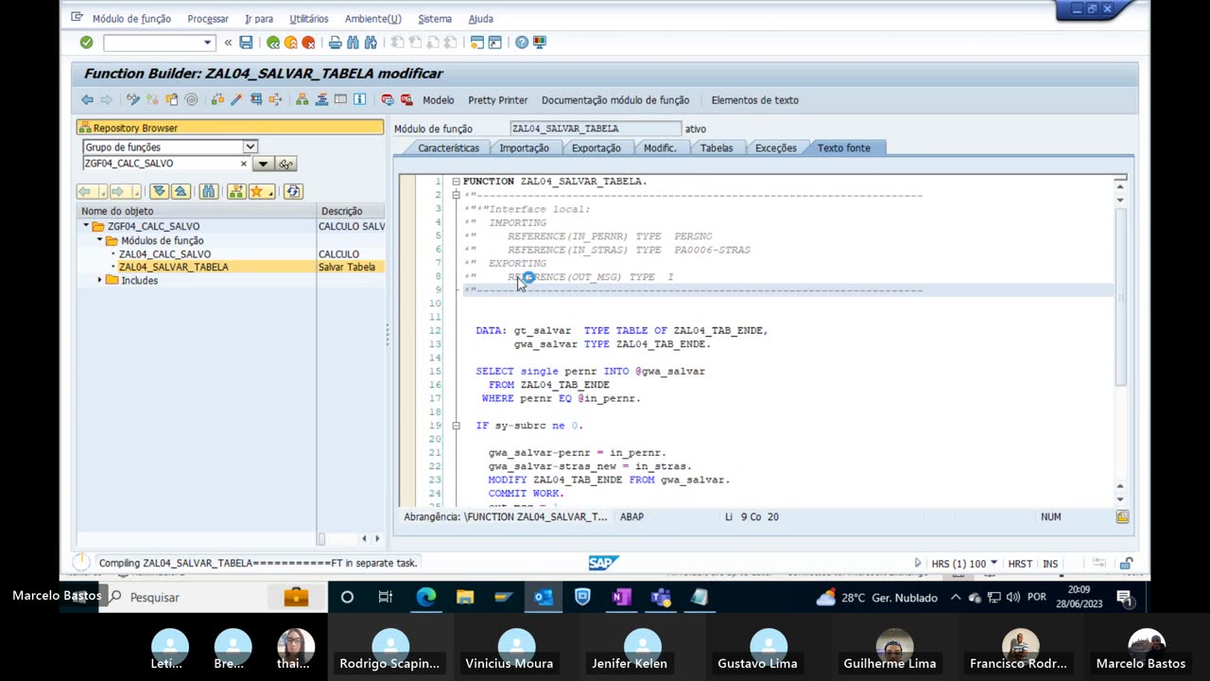Select ZAL04_CALC_SALVO function module in tree
Image resolution: width=1210 pixels, height=681 pixels.
tap(164, 253)
